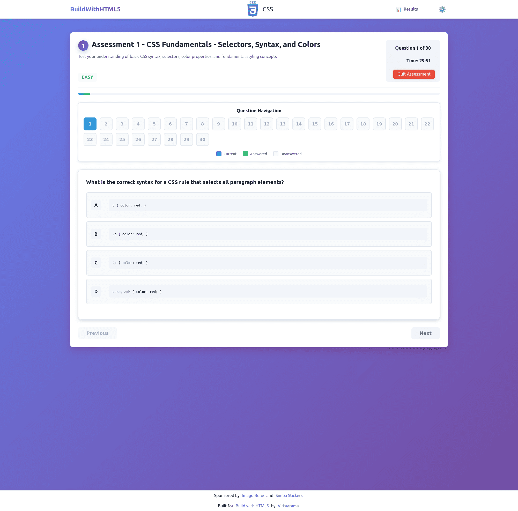
Task: Click the EASY difficulty badge
Action: [x=87, y=77]
